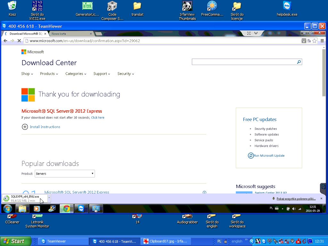Expand the Products navigation menu
328x246 pixels.
coord(49,74)
